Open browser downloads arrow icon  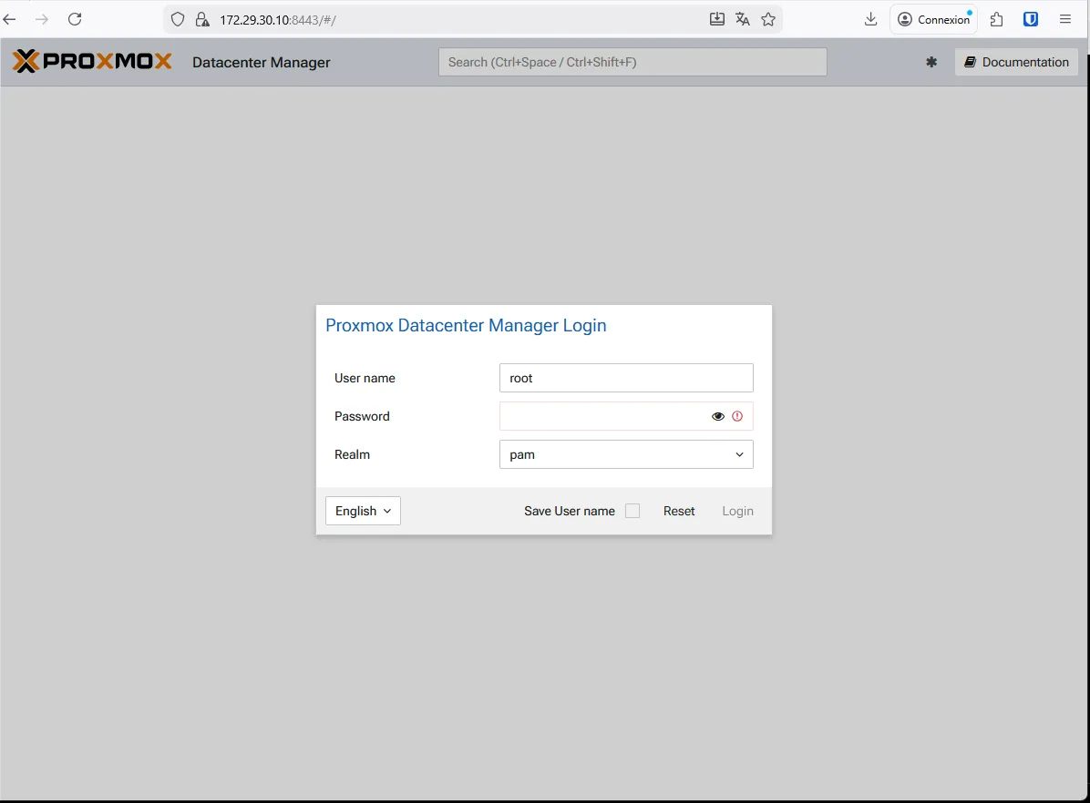pyautogui.click(x=870, y=19)
